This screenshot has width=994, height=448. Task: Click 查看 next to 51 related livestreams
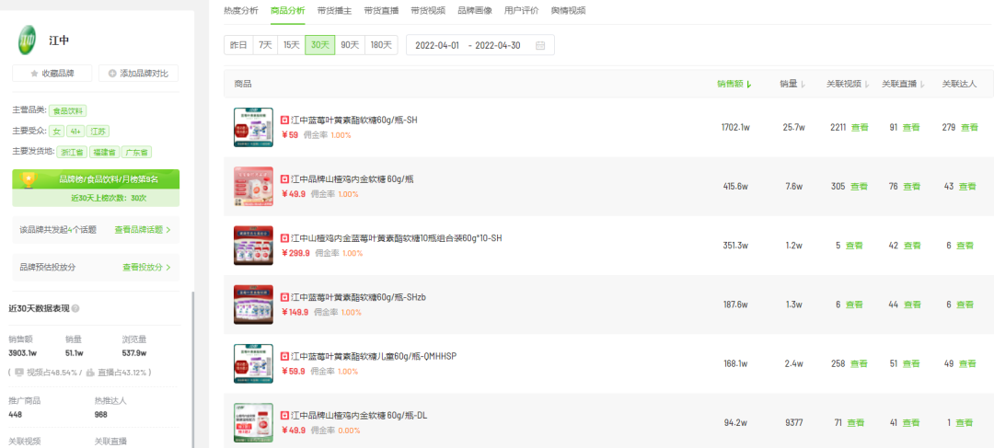(911, 363)
